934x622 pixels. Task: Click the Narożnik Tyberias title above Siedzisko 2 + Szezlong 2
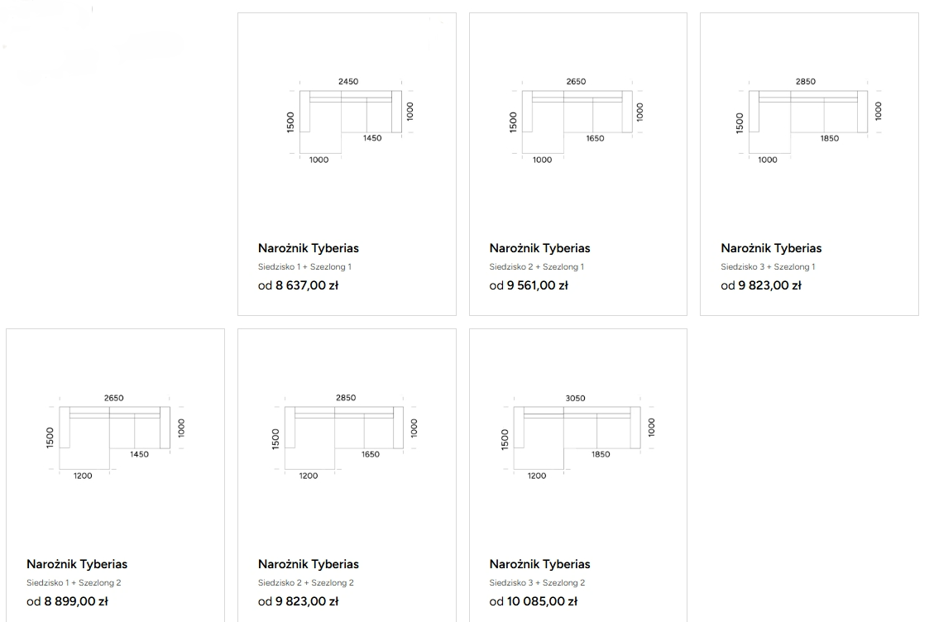[309, 564]
